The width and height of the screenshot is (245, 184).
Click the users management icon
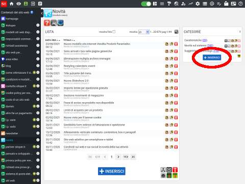[x=183, y=4]
